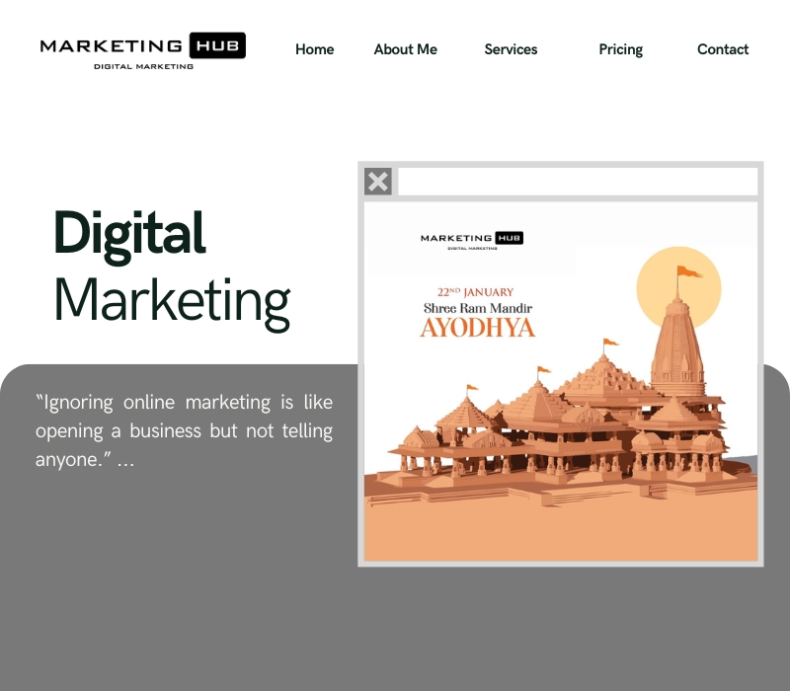
Task: Open the Services menu item
Action: pos(511,49)
